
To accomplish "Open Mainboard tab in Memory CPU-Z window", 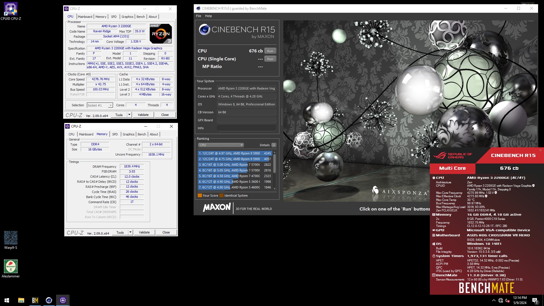I will click(x=86, y=134).
